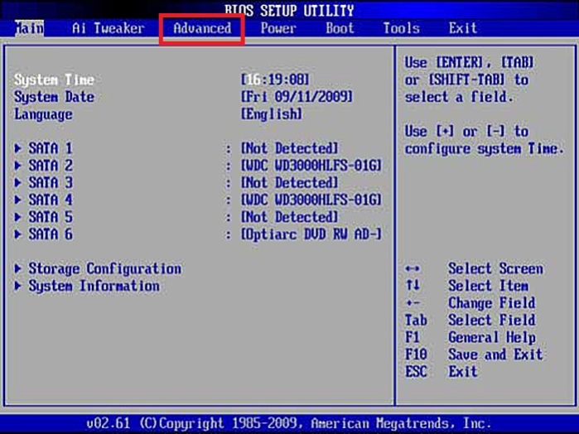The height and width of the screenshot is (434, 579).
Task: Click the General Help entry
Action: [492, 337]
